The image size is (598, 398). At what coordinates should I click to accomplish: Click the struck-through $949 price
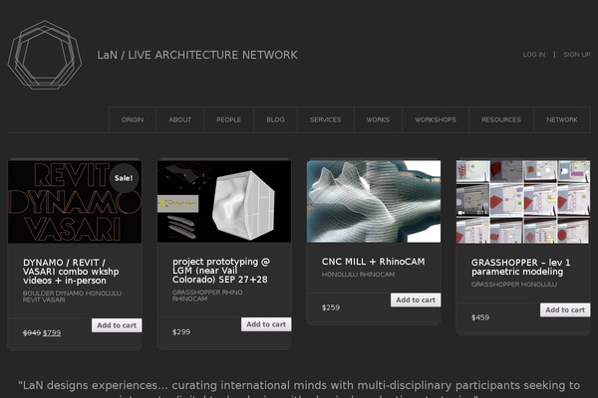[x=32, y=333]
